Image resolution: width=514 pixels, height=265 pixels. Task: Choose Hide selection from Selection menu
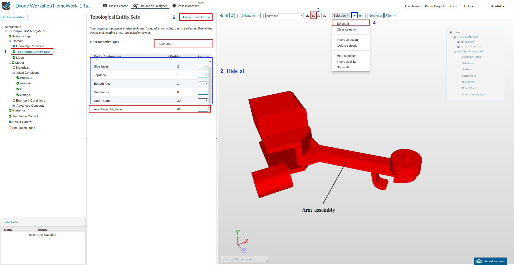coord(351,56)
